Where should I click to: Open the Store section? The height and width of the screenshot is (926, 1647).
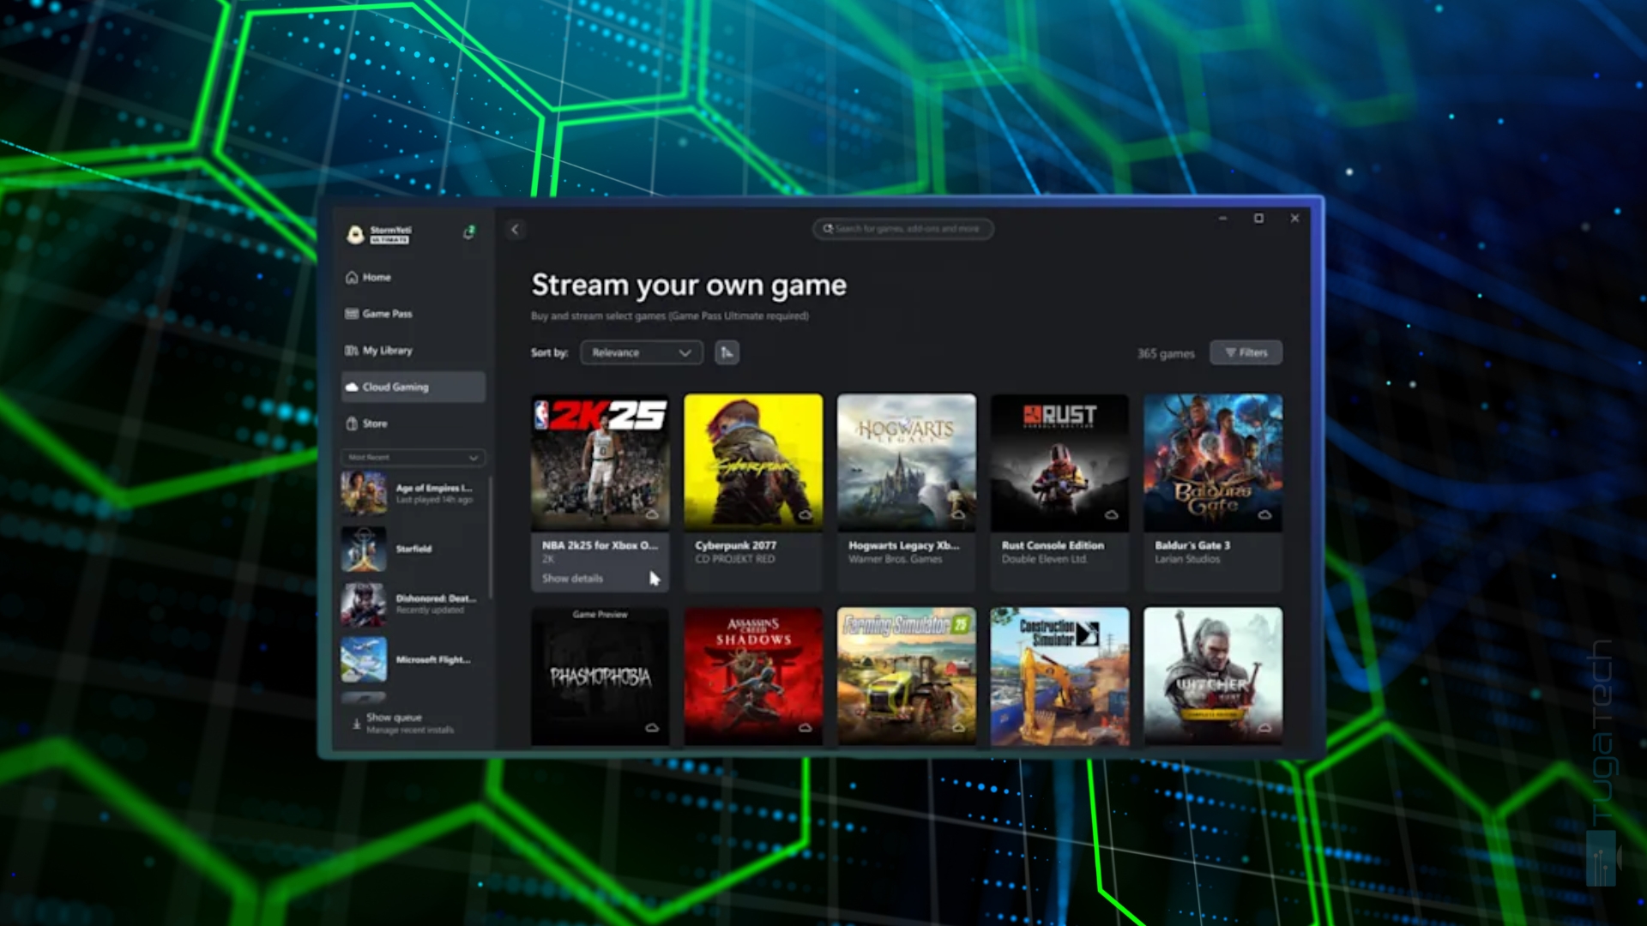(x=413, y=424)
